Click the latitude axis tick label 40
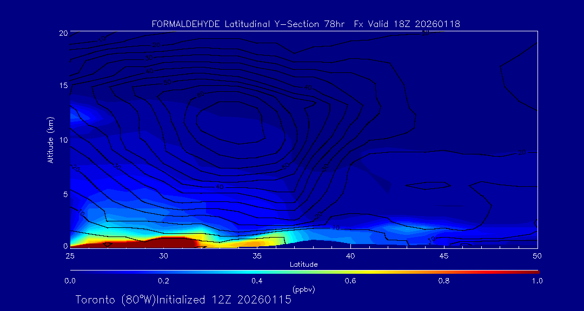The image size is (584, 311). click(350, 255)
